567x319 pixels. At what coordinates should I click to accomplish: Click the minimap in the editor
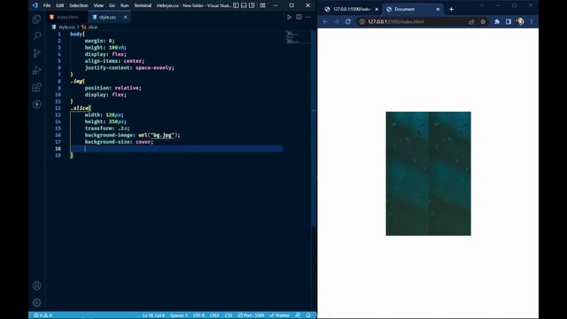297,37
